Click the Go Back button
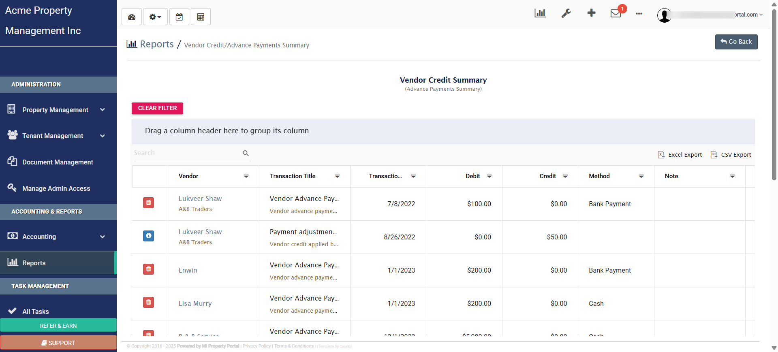The width and height of the screenshot is (778, 352). tap(736, 42)
